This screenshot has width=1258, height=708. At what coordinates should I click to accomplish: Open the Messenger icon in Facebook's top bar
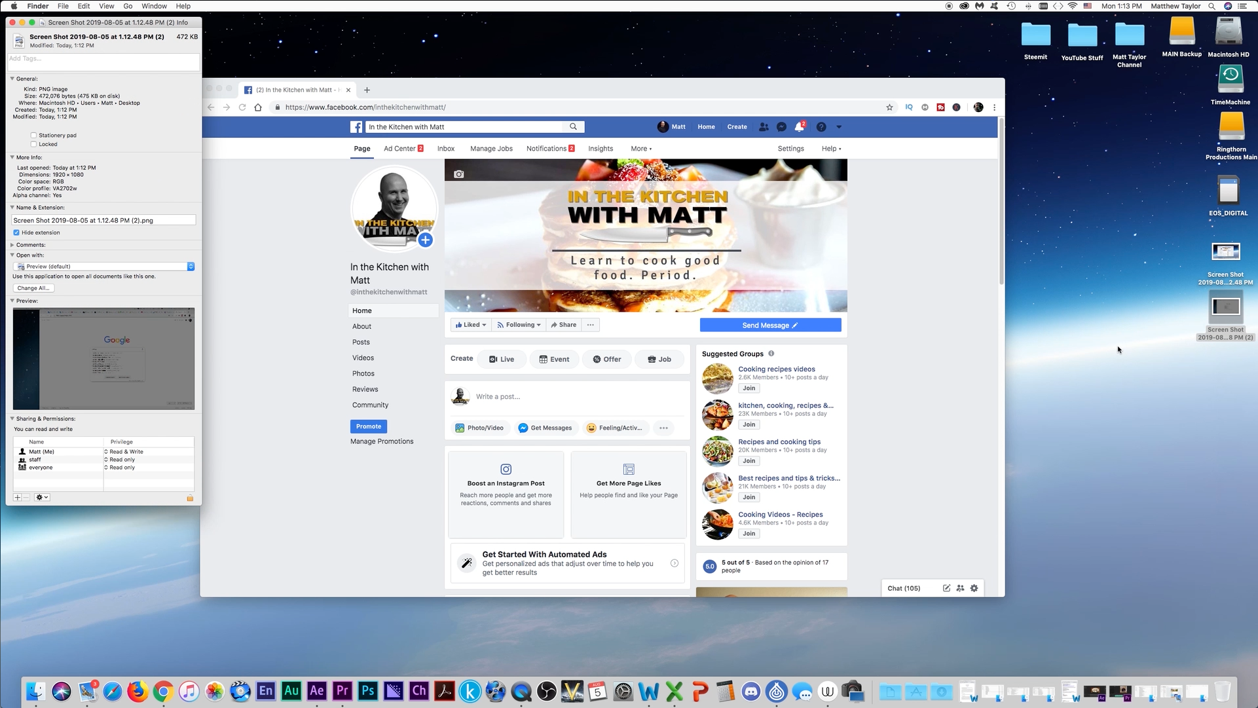tap(781, 126)
